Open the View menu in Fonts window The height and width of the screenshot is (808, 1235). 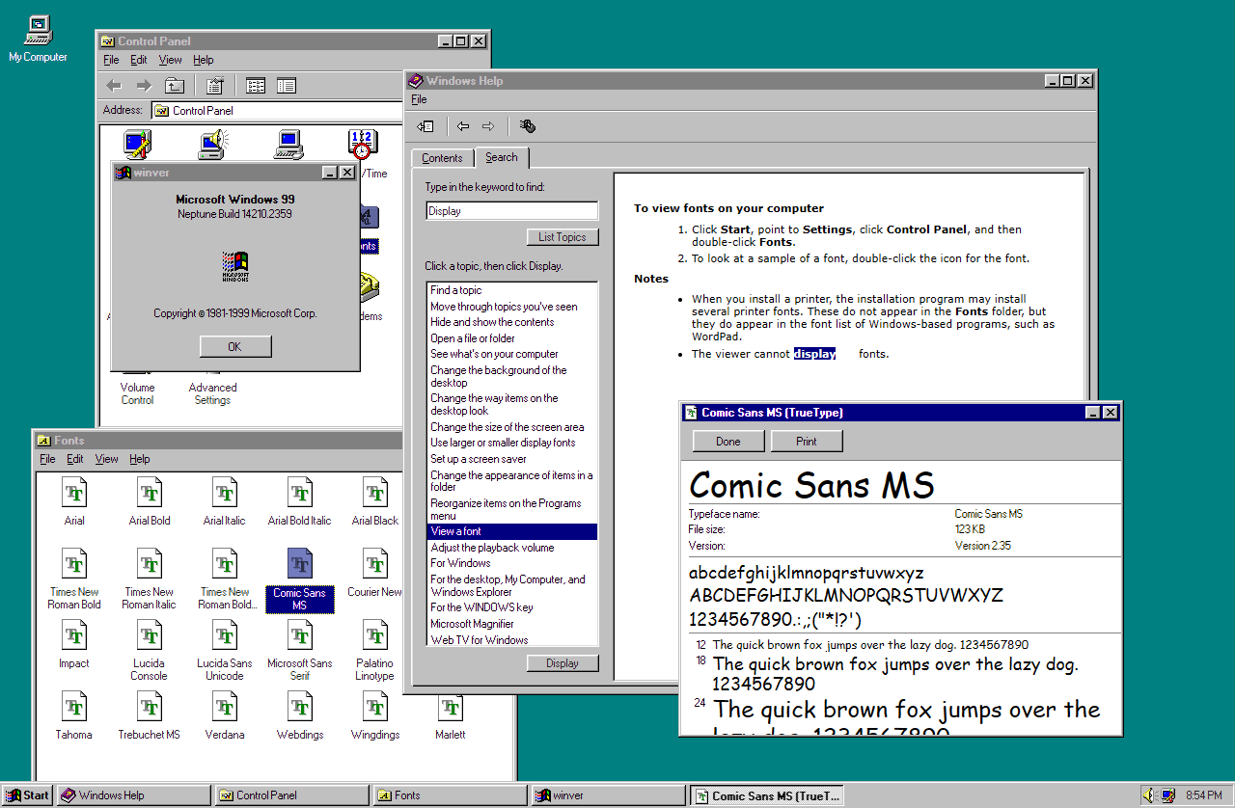[106, 459]
